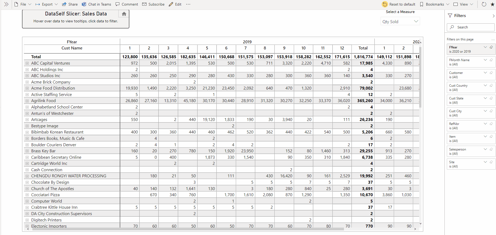Click the Filters search field
The image size is (496, 235).
pos(470,27)
